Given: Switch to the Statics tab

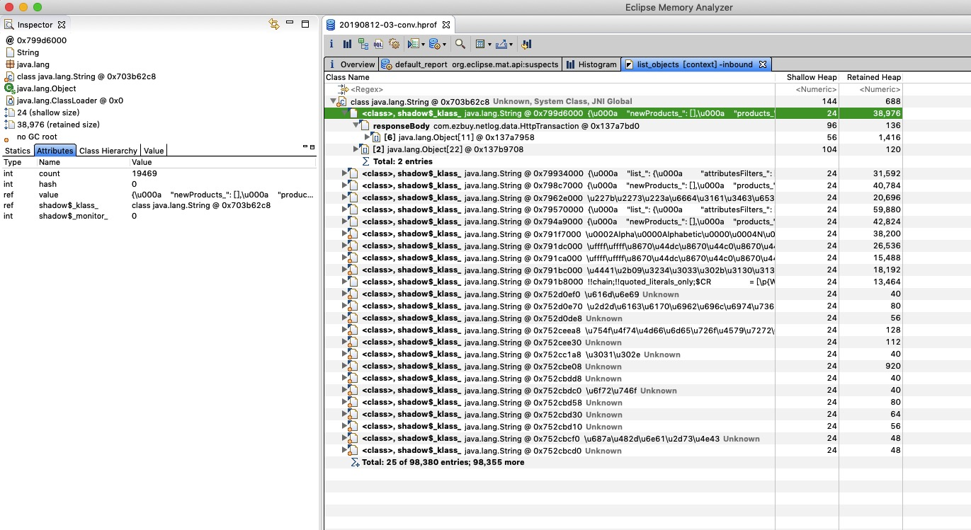Looking at the screenshot, I should (x=18, y=151).
